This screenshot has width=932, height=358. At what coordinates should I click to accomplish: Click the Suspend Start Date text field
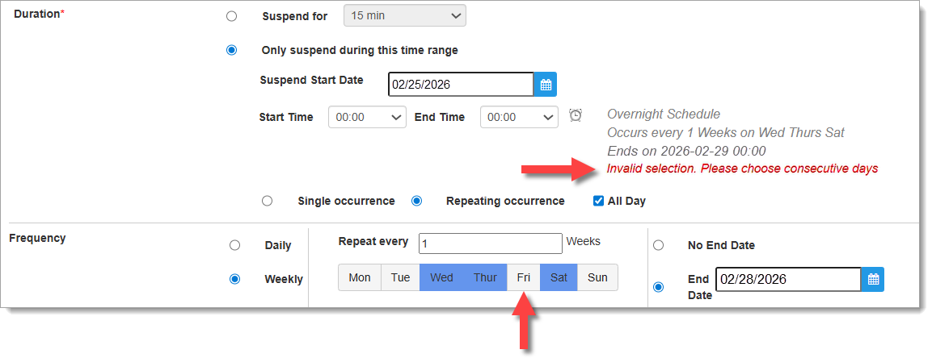coord(461,85)
